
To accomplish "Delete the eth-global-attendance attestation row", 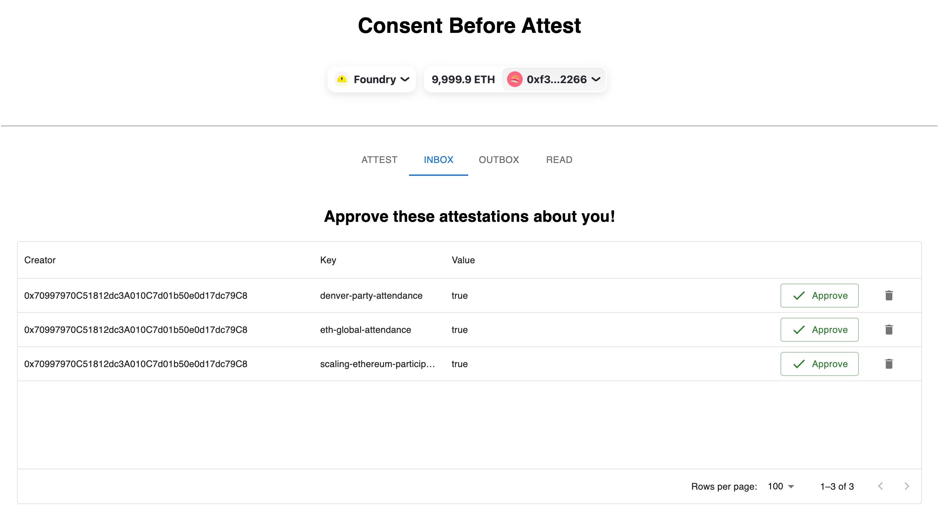I will coord(889,330).
